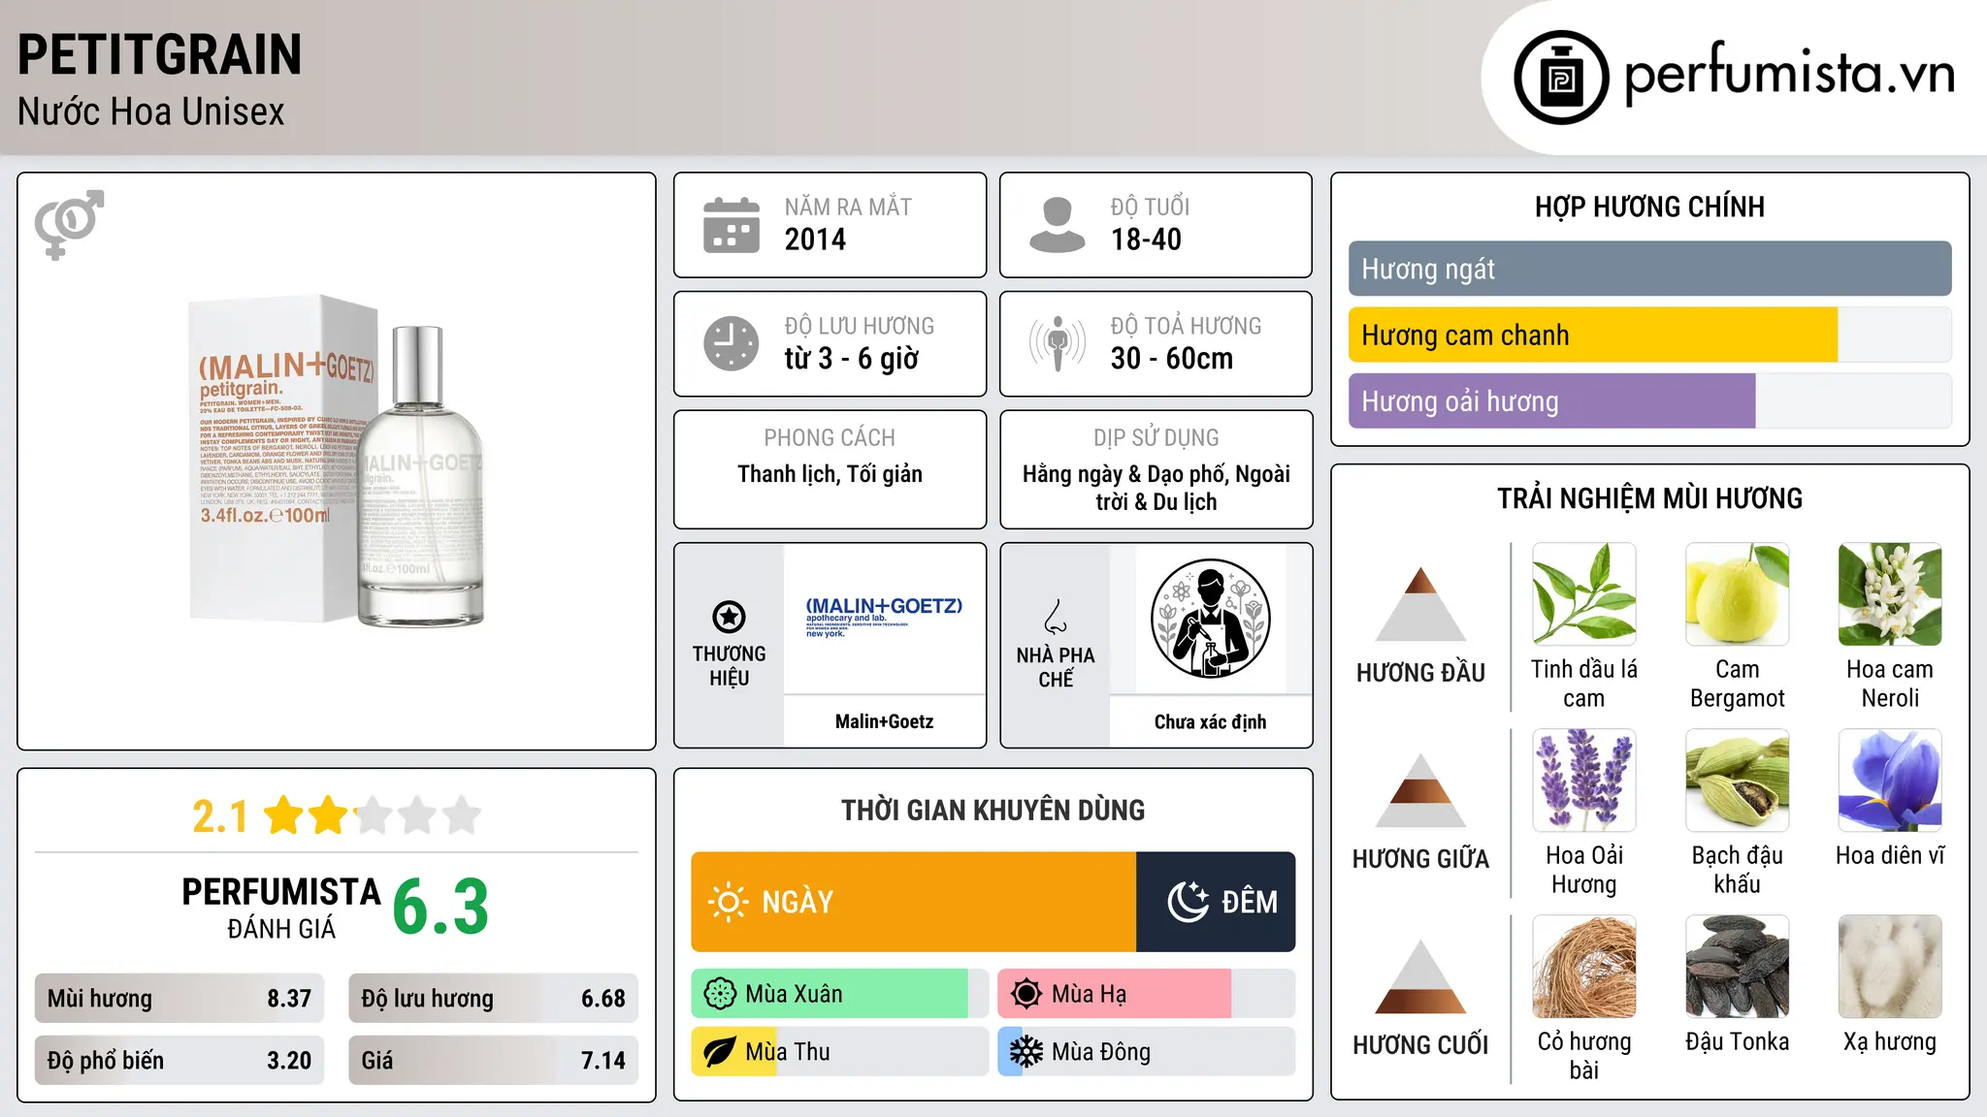Click the Độ phổ biến 3.20 score bar
Image resolution: width=1987 pixels, height=1117 pixels.
point(179,1061)
